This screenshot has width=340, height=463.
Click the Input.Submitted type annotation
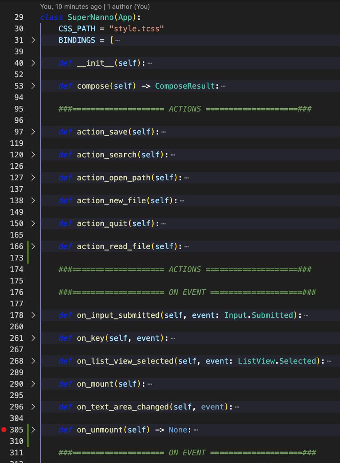(259, 315)
